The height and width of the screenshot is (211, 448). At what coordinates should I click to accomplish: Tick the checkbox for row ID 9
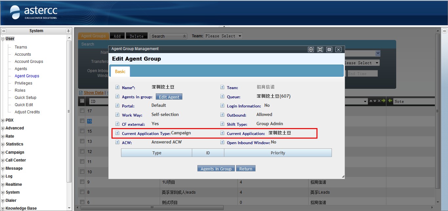click(82, 182)
